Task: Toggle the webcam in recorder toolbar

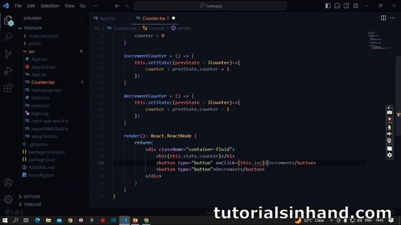Action: pos(390,140)
